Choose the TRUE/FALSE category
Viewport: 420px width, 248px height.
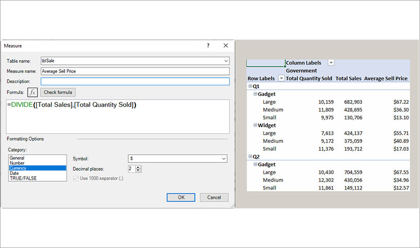(x=19, y=178)
